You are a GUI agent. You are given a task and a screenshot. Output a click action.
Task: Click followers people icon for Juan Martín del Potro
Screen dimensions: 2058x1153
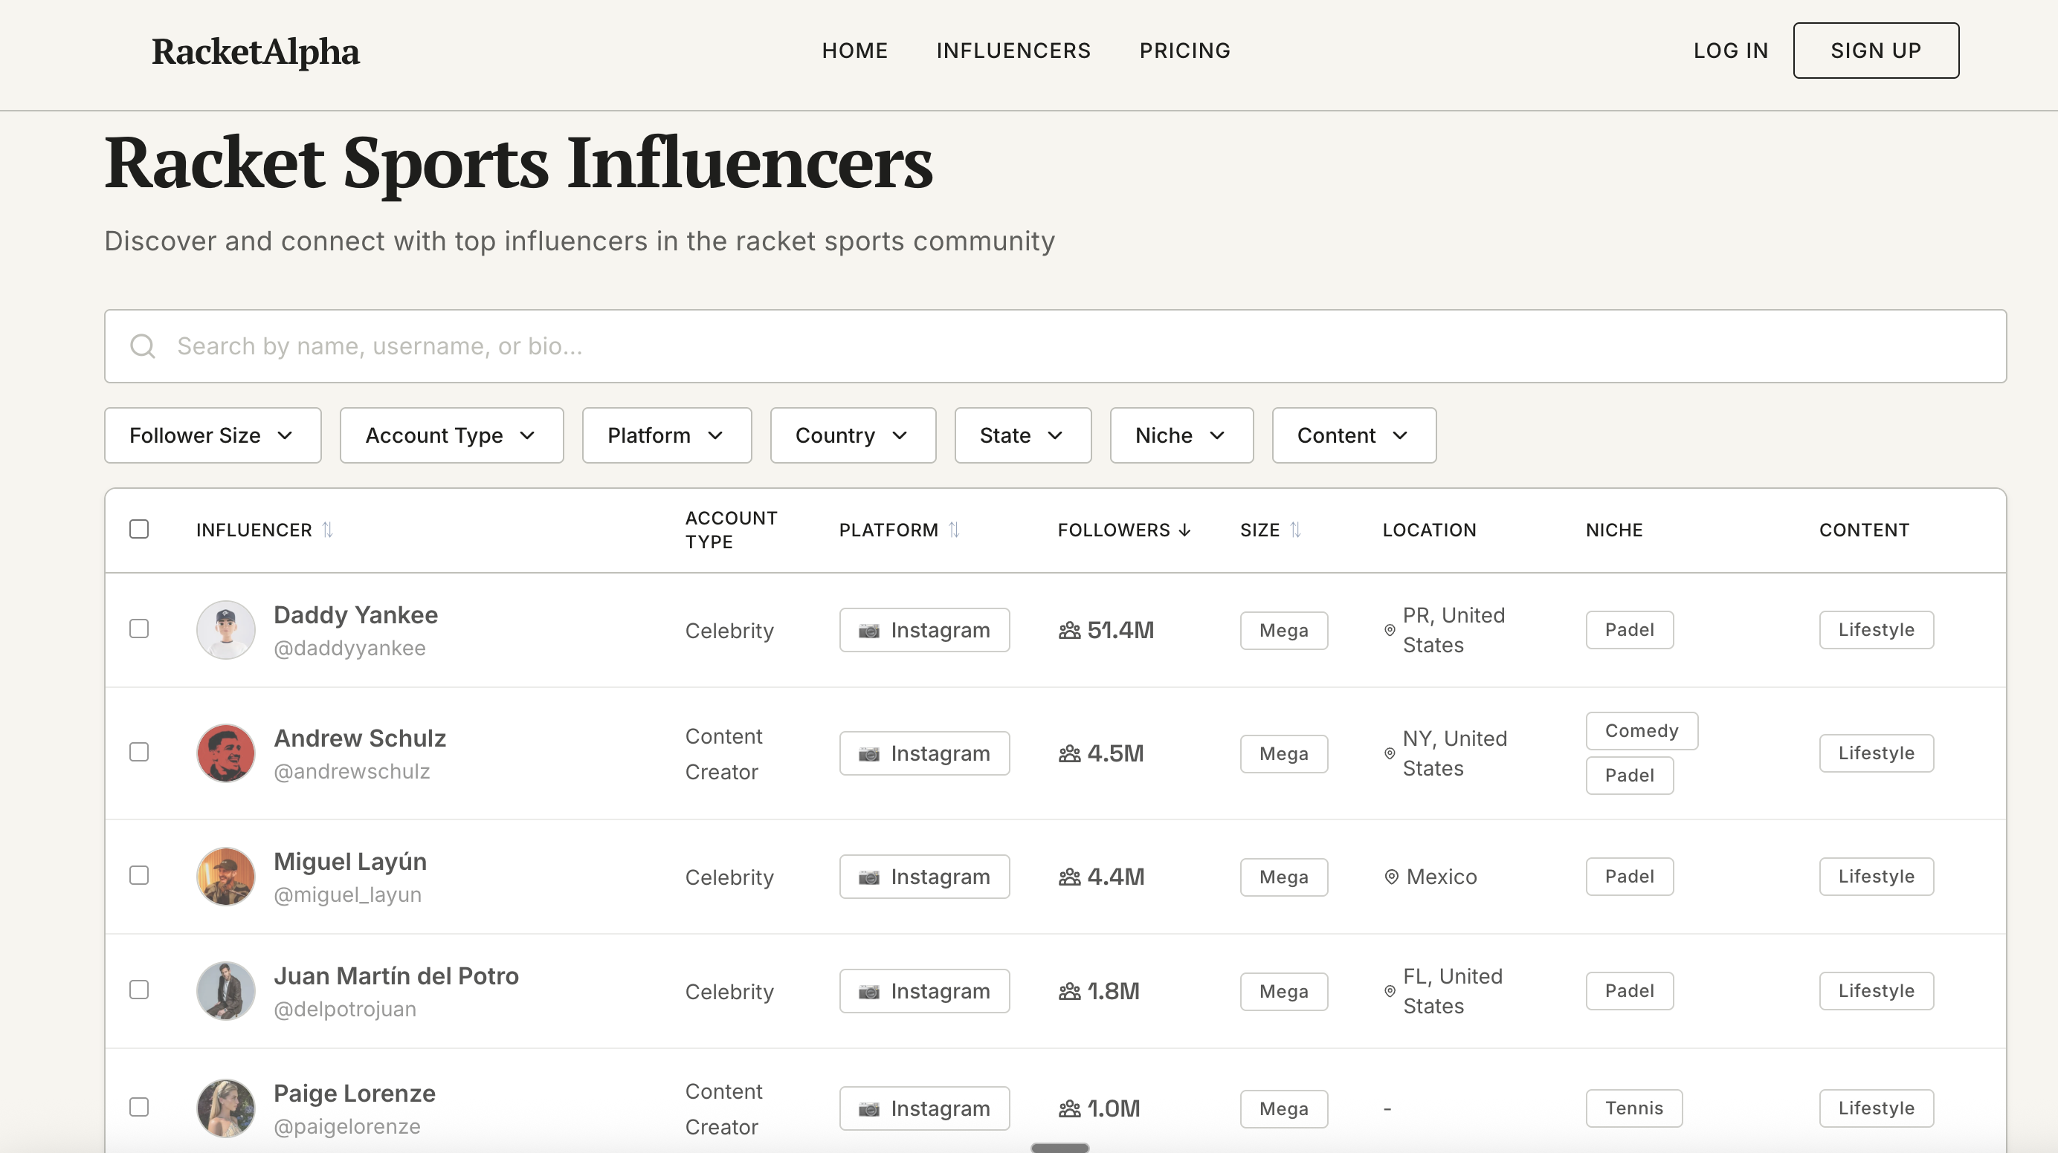[x=1070, y=992]
